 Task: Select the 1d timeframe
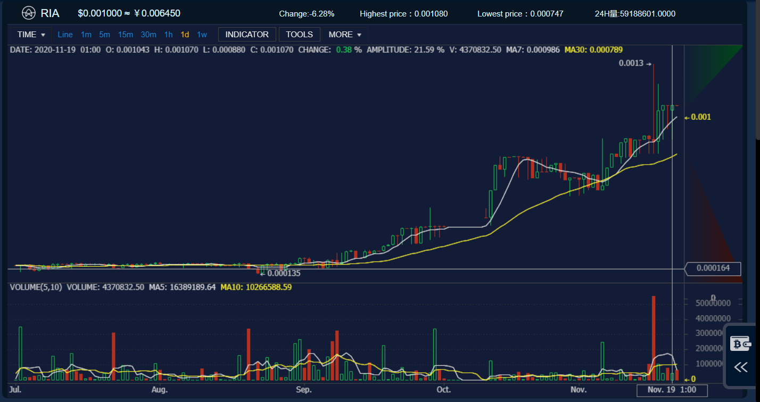(185, 35)
